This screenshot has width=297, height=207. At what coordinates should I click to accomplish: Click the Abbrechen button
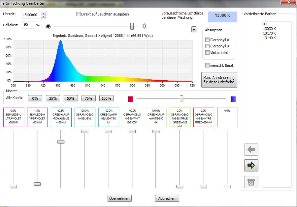pos(167,198)
